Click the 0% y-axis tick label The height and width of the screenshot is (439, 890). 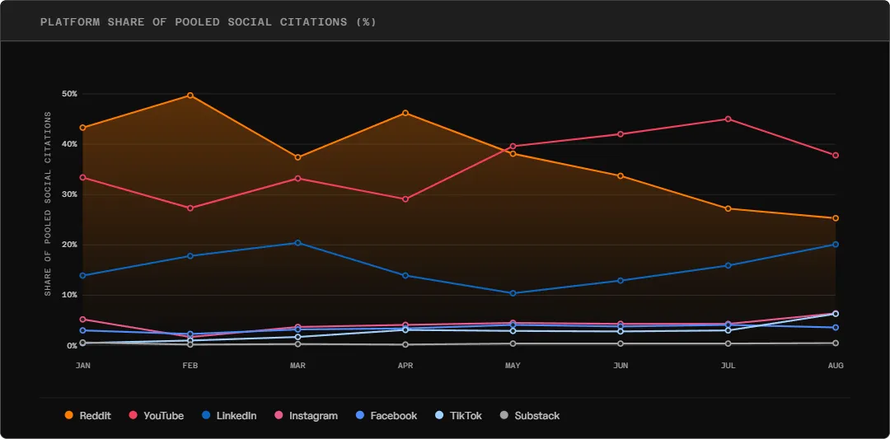pyautogui.click(x=72, y=345)
